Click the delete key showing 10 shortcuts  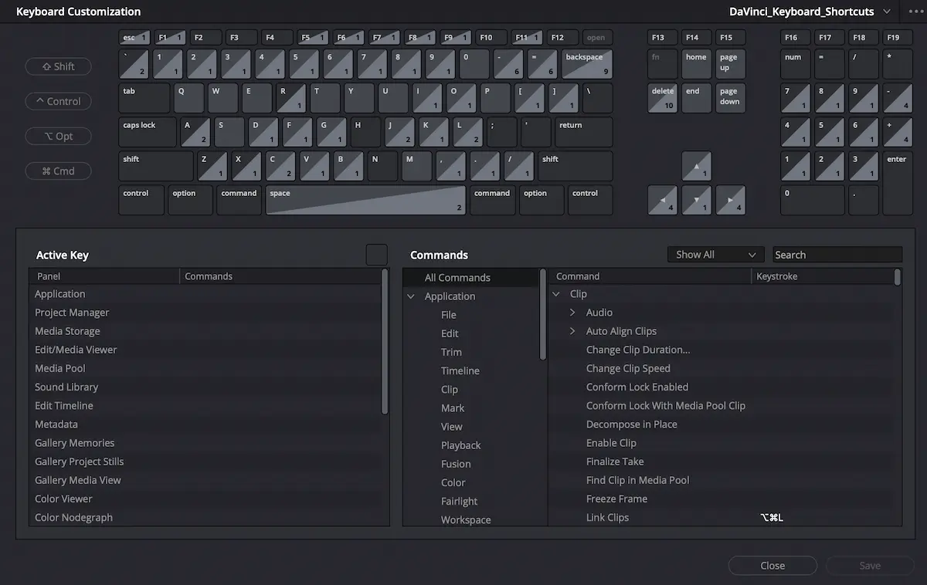[x=663, y=98]
